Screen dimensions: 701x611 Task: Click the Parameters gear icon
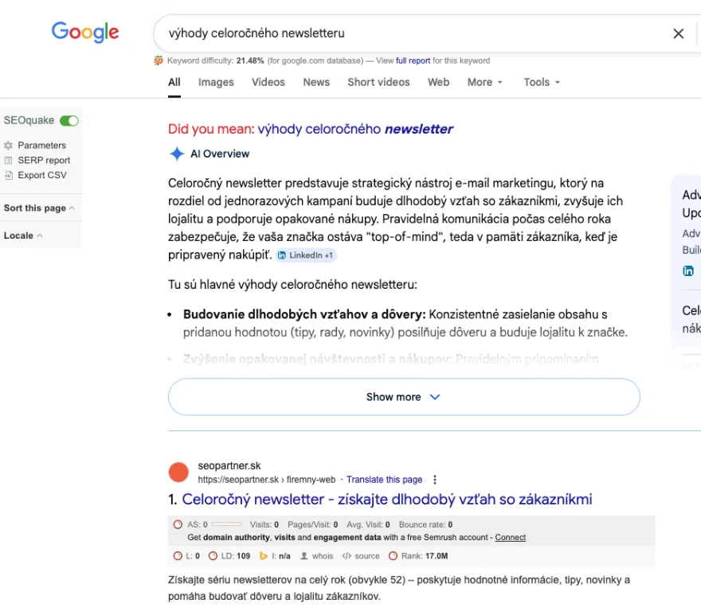click(x=9, y=146)
